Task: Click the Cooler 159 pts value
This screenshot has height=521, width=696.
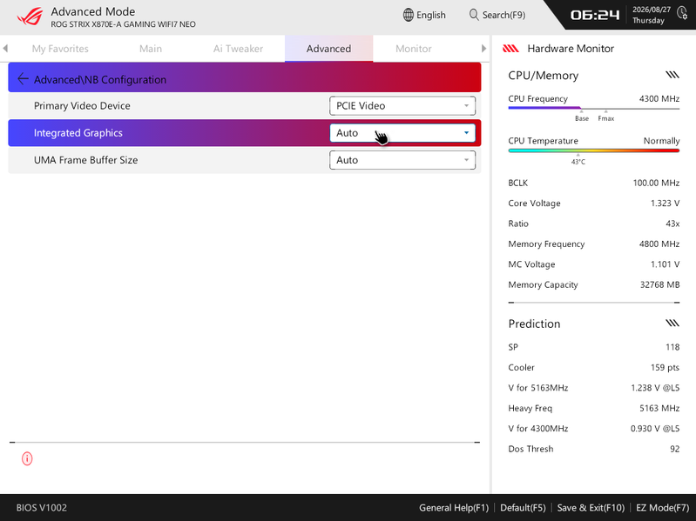Action: point(665,367)
